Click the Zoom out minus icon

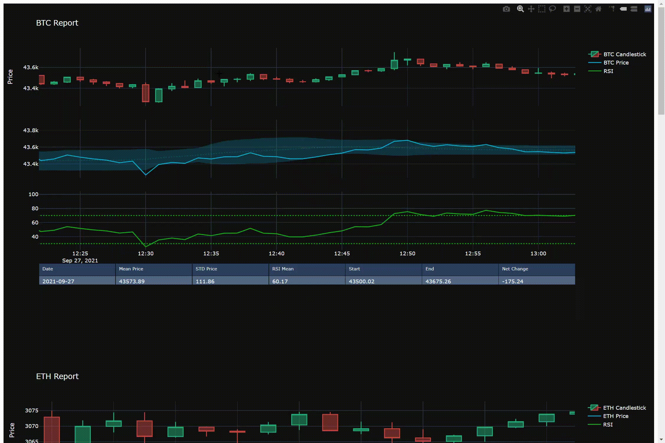pos(577,9)
